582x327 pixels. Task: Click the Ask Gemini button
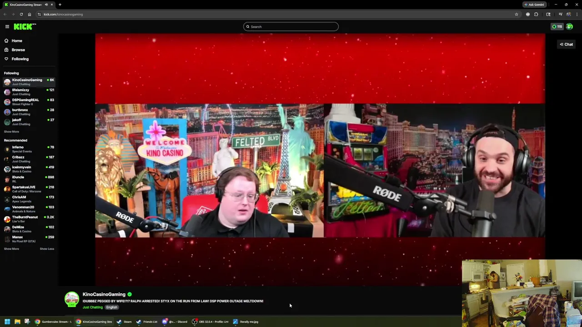coord(534,5)
